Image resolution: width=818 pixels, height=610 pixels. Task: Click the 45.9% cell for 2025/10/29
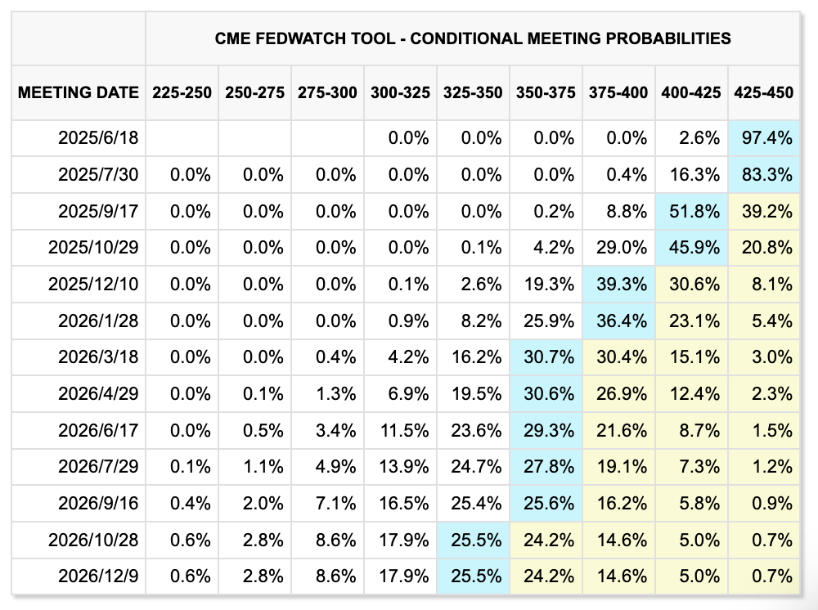(x=691, y=248)
